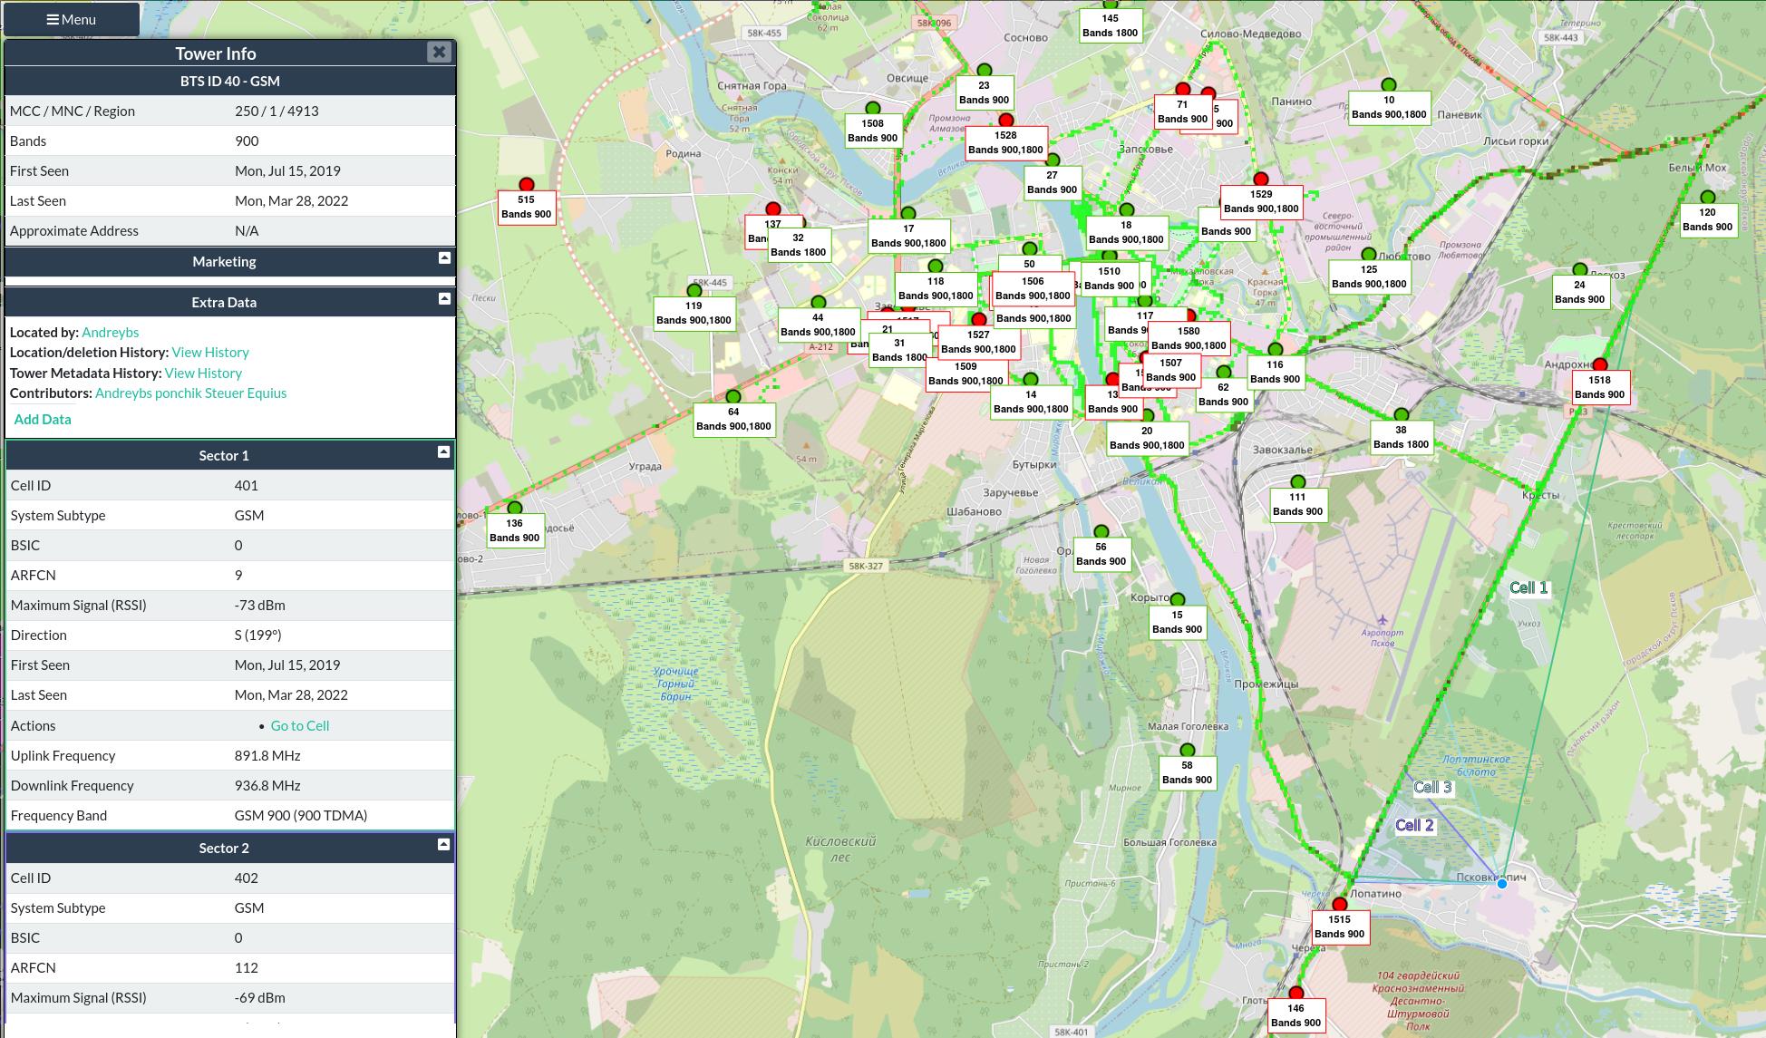Screen dimensions: 1766x1038
Task: Collapse the Sector 2 section
Action: (x=443, y=845)
